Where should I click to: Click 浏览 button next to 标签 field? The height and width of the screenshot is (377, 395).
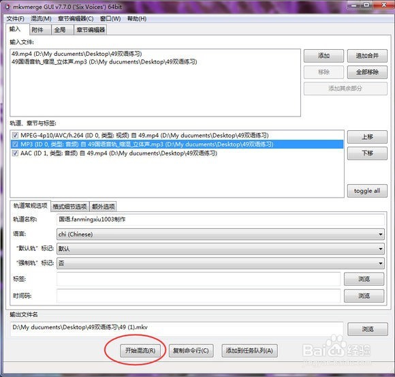pyautogui.click(x=364, y=279)
